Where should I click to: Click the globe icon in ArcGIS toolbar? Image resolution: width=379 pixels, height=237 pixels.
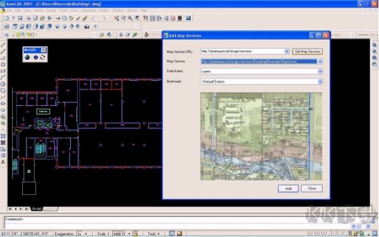click(27, 57)
